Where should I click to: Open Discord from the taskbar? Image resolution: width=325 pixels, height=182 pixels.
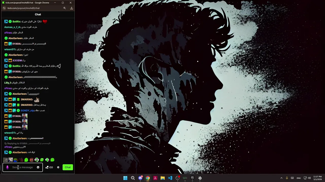coord(140,178)
